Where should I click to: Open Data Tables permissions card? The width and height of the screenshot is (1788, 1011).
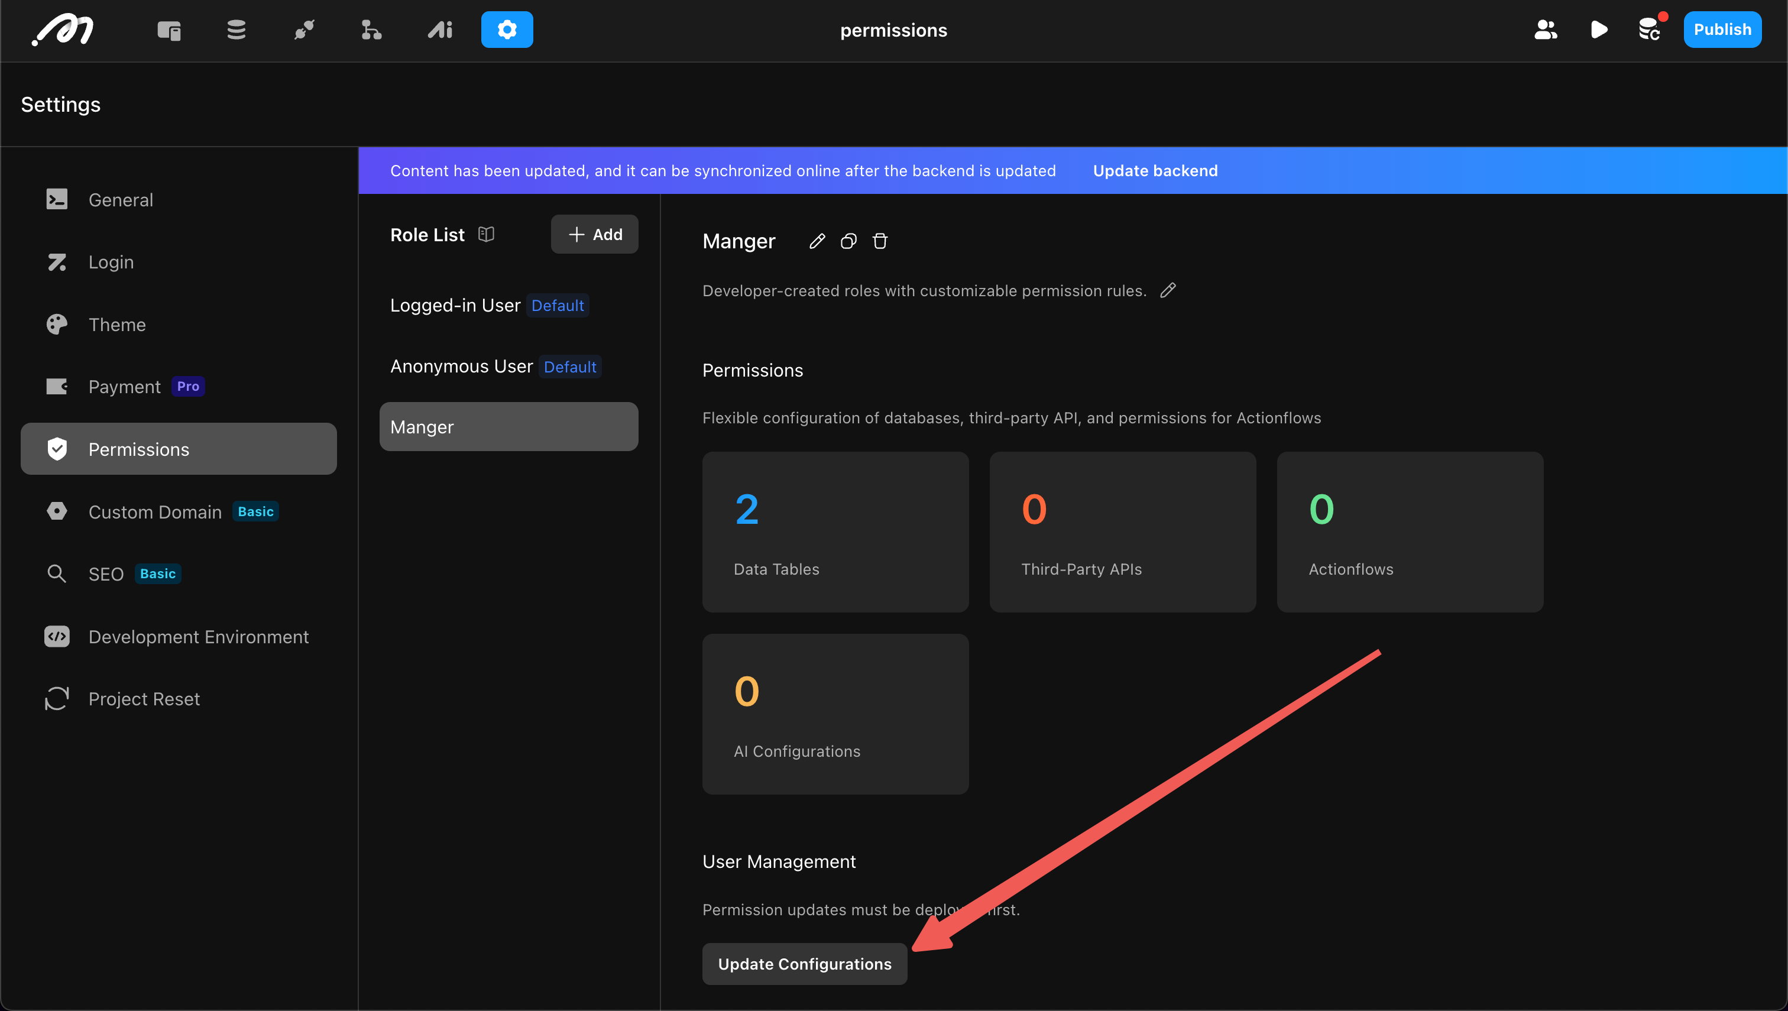[835, 532]
